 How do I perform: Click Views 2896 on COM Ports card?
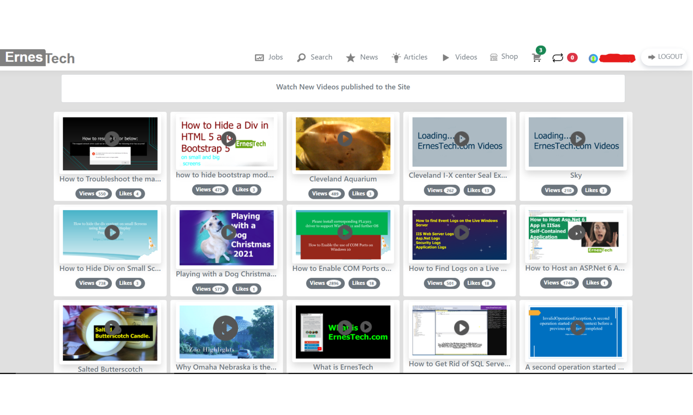tap(326, 283)
